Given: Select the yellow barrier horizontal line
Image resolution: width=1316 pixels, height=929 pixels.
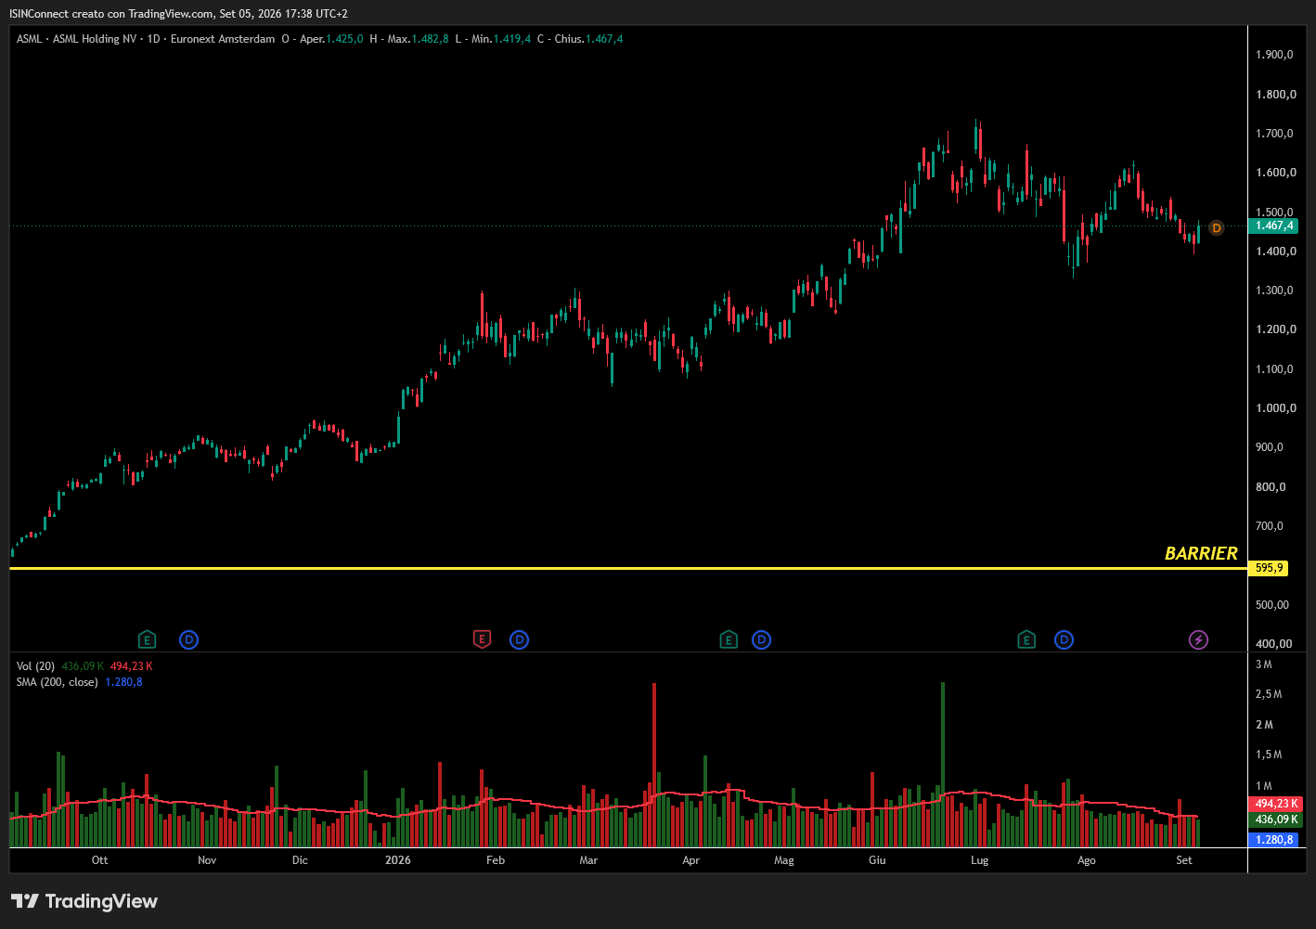Looking at the screenshot, I should coord(628,568).
